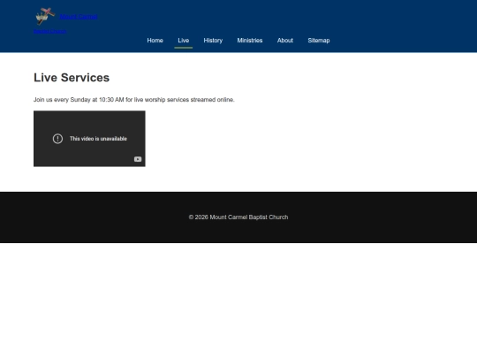Screen dimensions: 477x358
Task: Click the exclamation warning icon in video
Action: click(57, 139)
